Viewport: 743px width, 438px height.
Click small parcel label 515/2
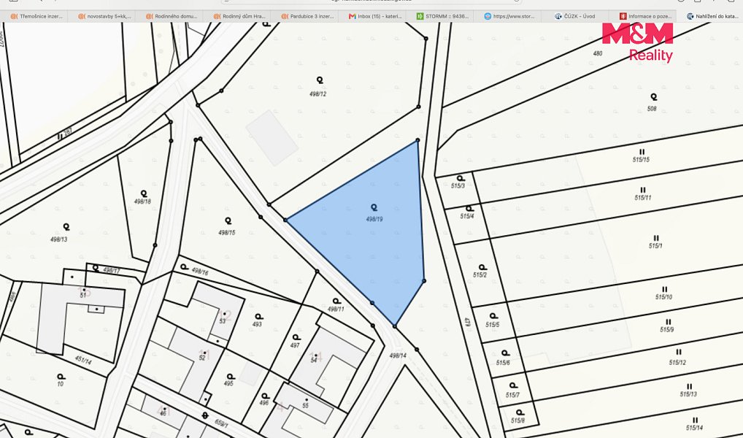(480, 275)
